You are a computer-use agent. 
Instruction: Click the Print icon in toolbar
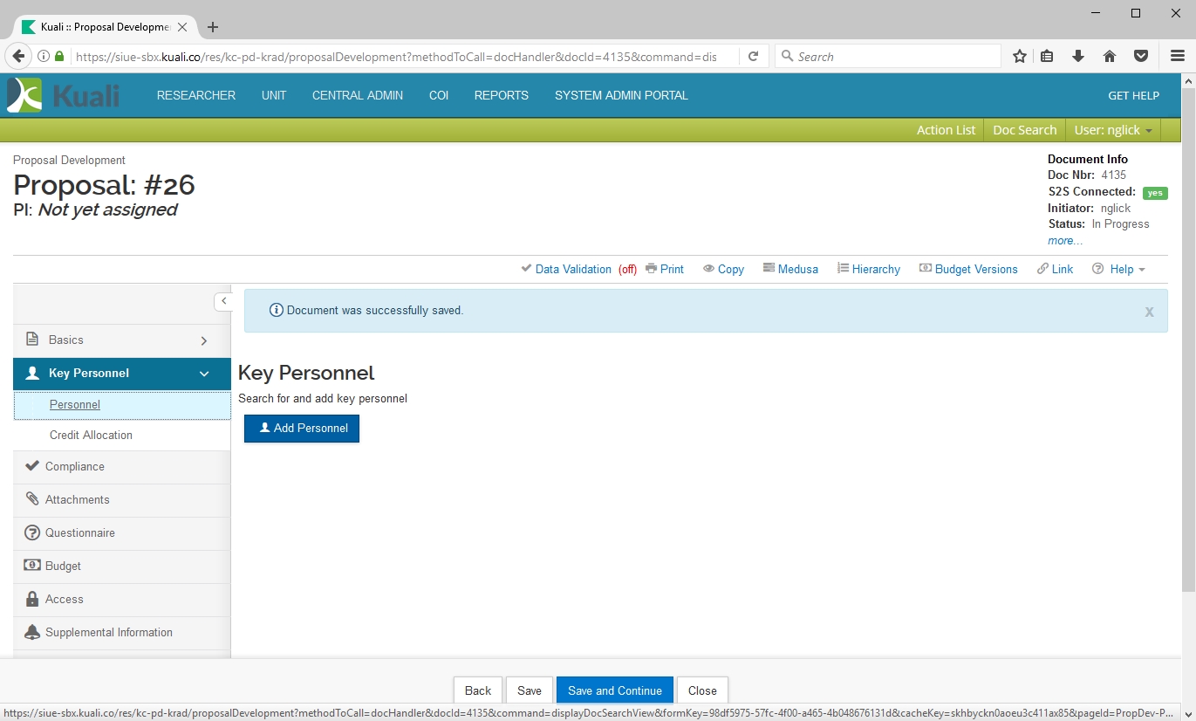click(x=651, y=269)
